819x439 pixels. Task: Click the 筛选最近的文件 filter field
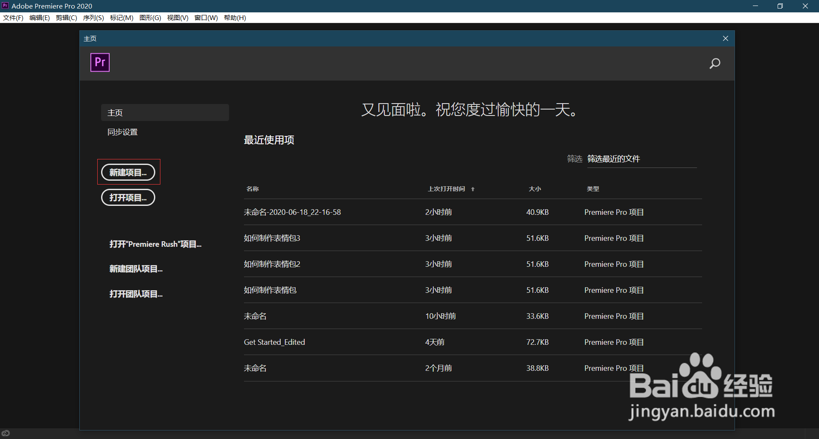click(642, 159)
